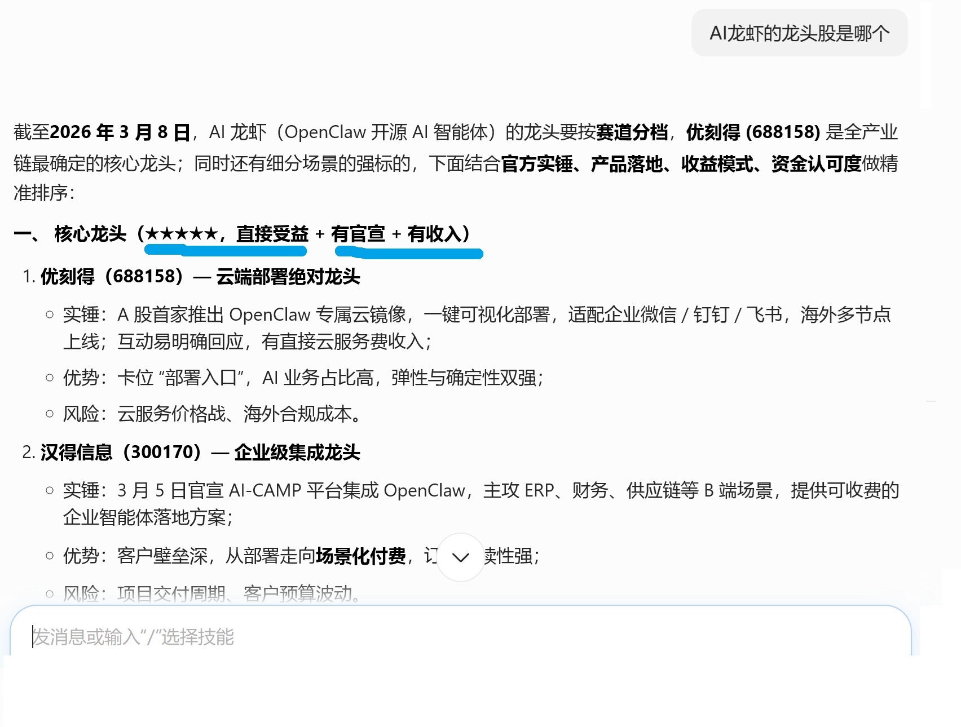961x727 pixels.
Task: Click the bold phrase "赛道分档"
Action: [632, 132]
